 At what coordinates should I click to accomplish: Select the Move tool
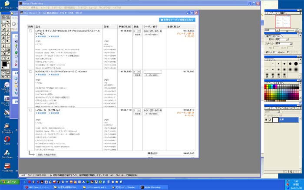click(x=8, y=22)
